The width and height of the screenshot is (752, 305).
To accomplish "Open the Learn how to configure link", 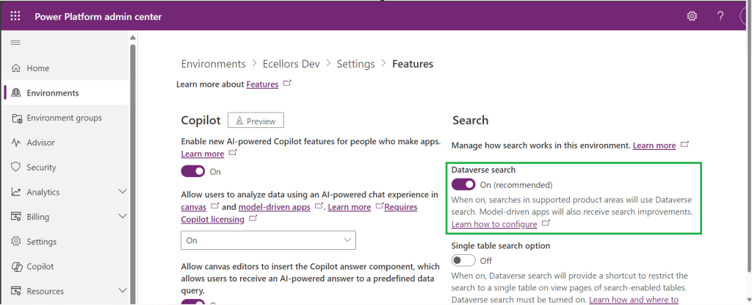I will [493, 223].
